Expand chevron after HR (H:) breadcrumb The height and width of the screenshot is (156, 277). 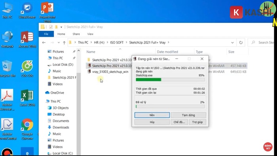coord(107,42)
